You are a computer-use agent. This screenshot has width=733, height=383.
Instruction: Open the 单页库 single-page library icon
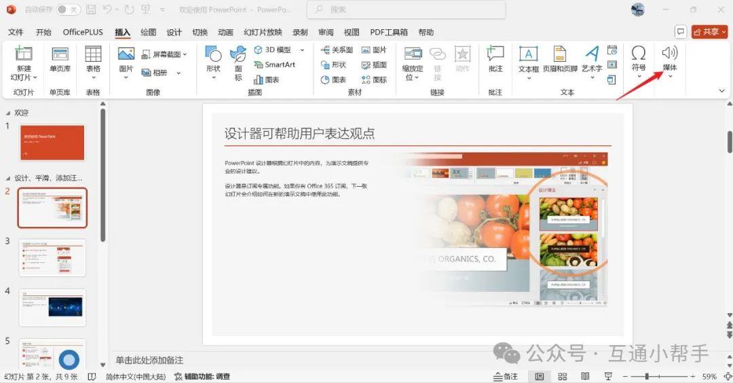click(60, 54)
